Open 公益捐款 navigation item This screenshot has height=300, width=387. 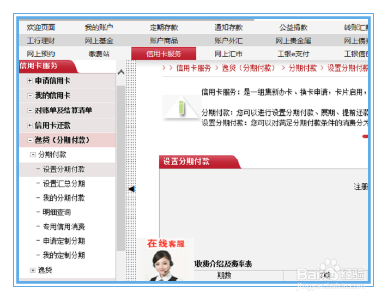[293, 27]
